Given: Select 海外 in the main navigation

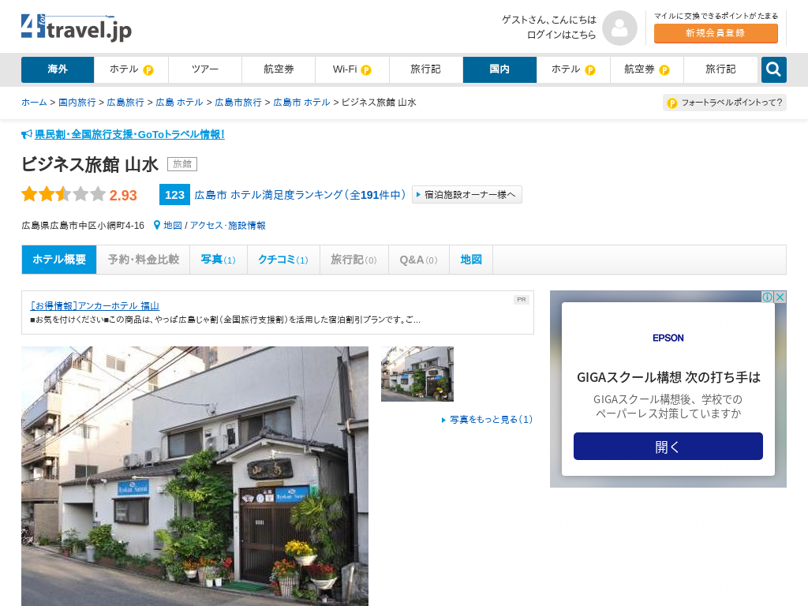Looking at the screenshot, I should coord(58,69).
